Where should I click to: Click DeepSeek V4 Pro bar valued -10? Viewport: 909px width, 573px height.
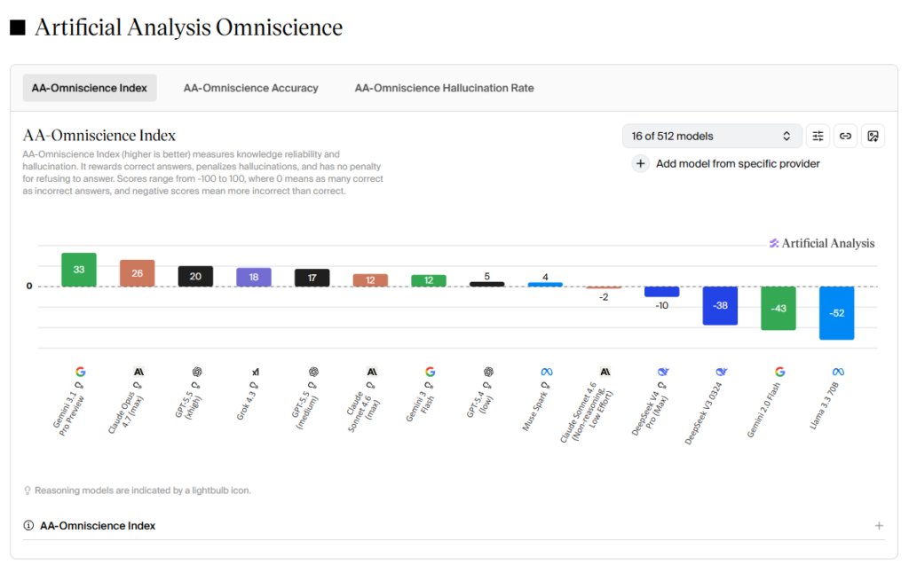[662, 292]
